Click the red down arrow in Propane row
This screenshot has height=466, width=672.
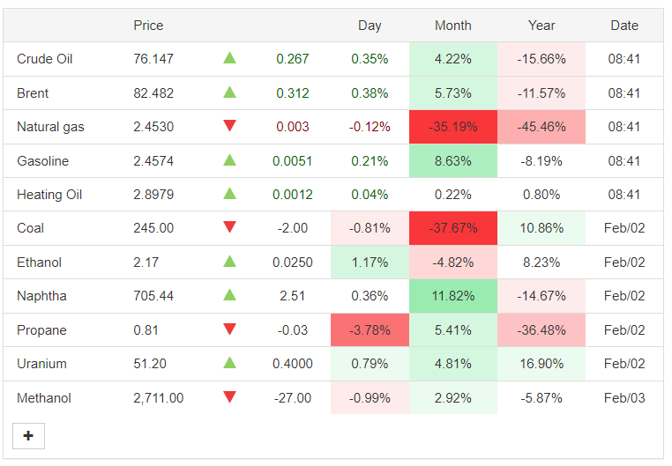tap(229, 329)
